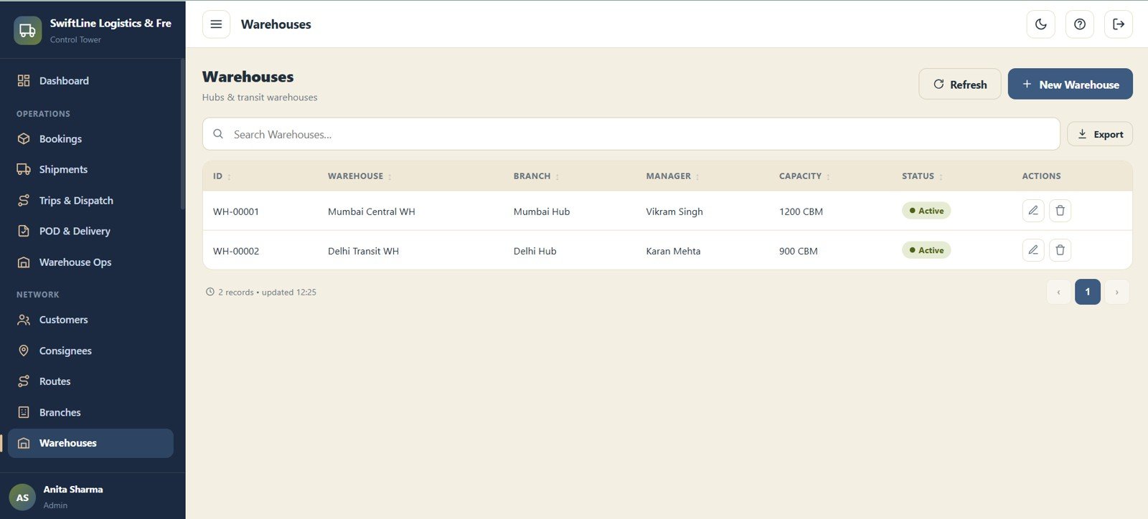Open Routes in the sidebar
1148x519 pixels.
[90, 381]
